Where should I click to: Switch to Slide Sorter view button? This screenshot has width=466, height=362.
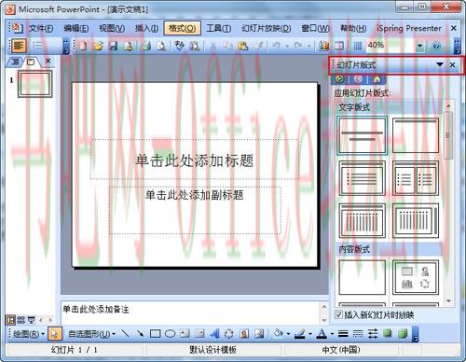point(21,320)
